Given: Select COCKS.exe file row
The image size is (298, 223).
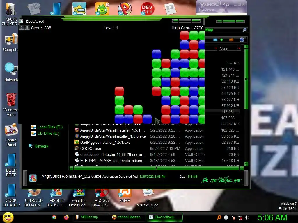Looking at the screenshot, I should pyautogui.click(x=157, y=148).
